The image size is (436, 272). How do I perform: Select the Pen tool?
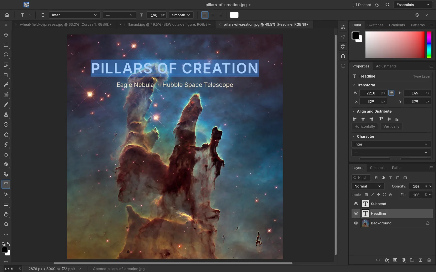(6, 174)
